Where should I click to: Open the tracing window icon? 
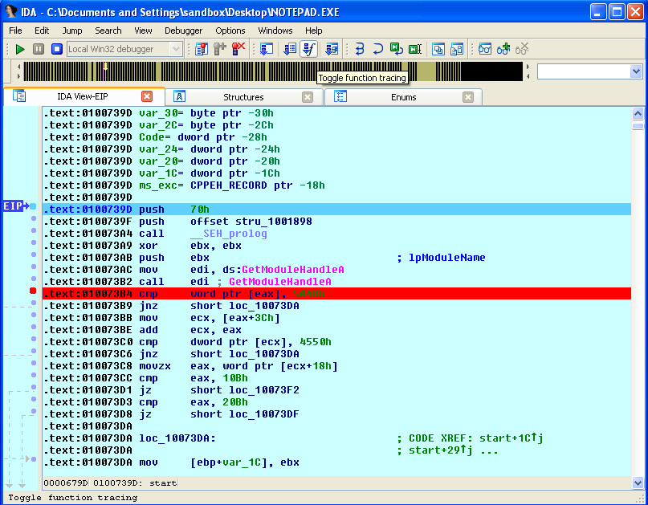click(x=267, y=49)
